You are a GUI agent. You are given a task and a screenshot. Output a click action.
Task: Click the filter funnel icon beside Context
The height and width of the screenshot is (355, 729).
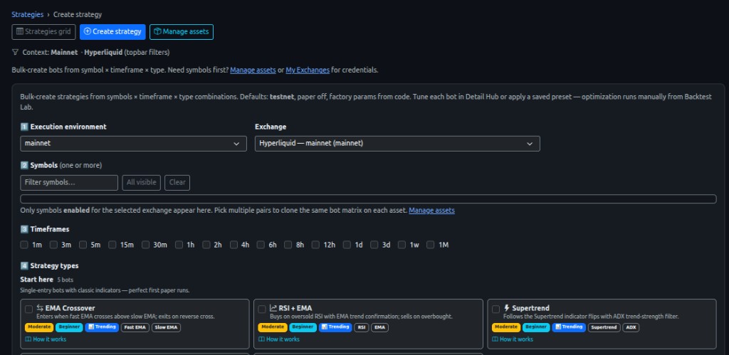[16, 52]
